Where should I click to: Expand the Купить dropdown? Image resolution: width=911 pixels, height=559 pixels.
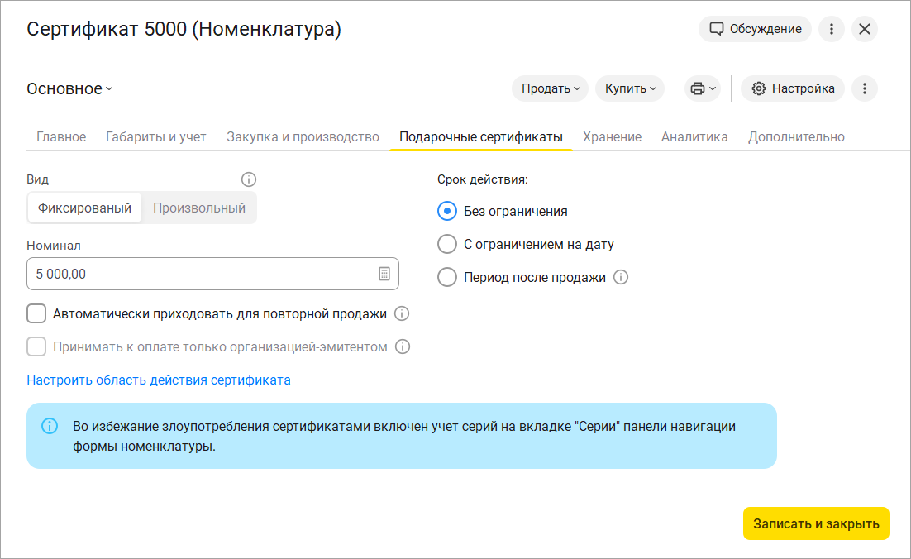[629, 88]
